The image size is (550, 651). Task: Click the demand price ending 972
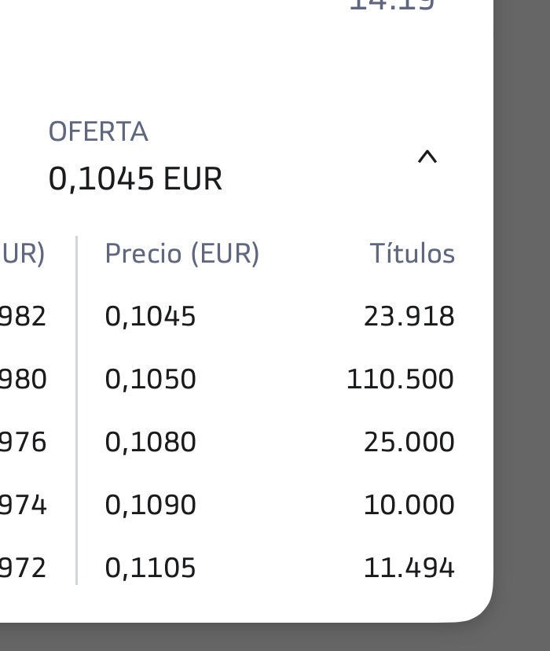click(23, 568)
